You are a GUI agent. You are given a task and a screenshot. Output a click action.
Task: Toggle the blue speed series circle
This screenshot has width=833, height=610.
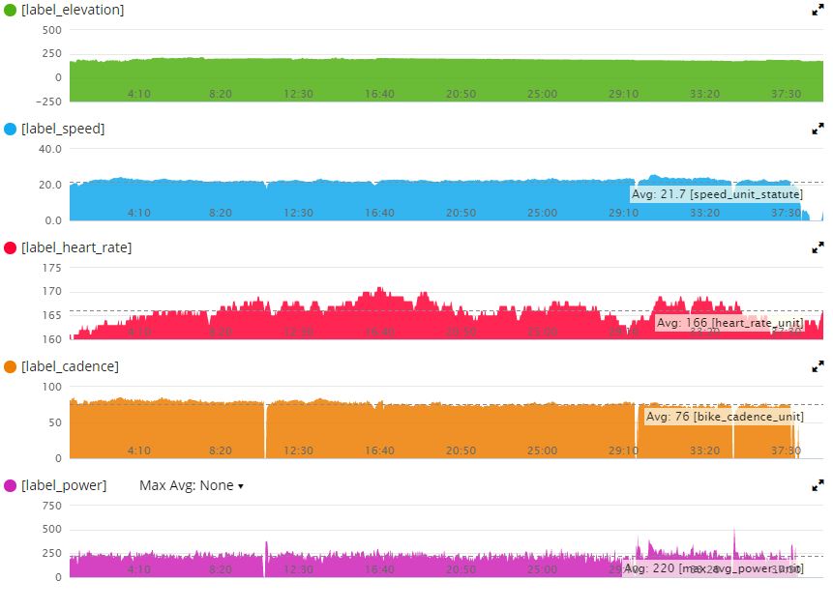(11, 129)
